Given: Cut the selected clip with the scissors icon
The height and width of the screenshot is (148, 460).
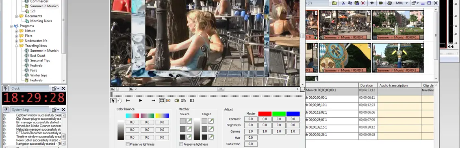Looking at the screenshot, I should pos(343,3).
